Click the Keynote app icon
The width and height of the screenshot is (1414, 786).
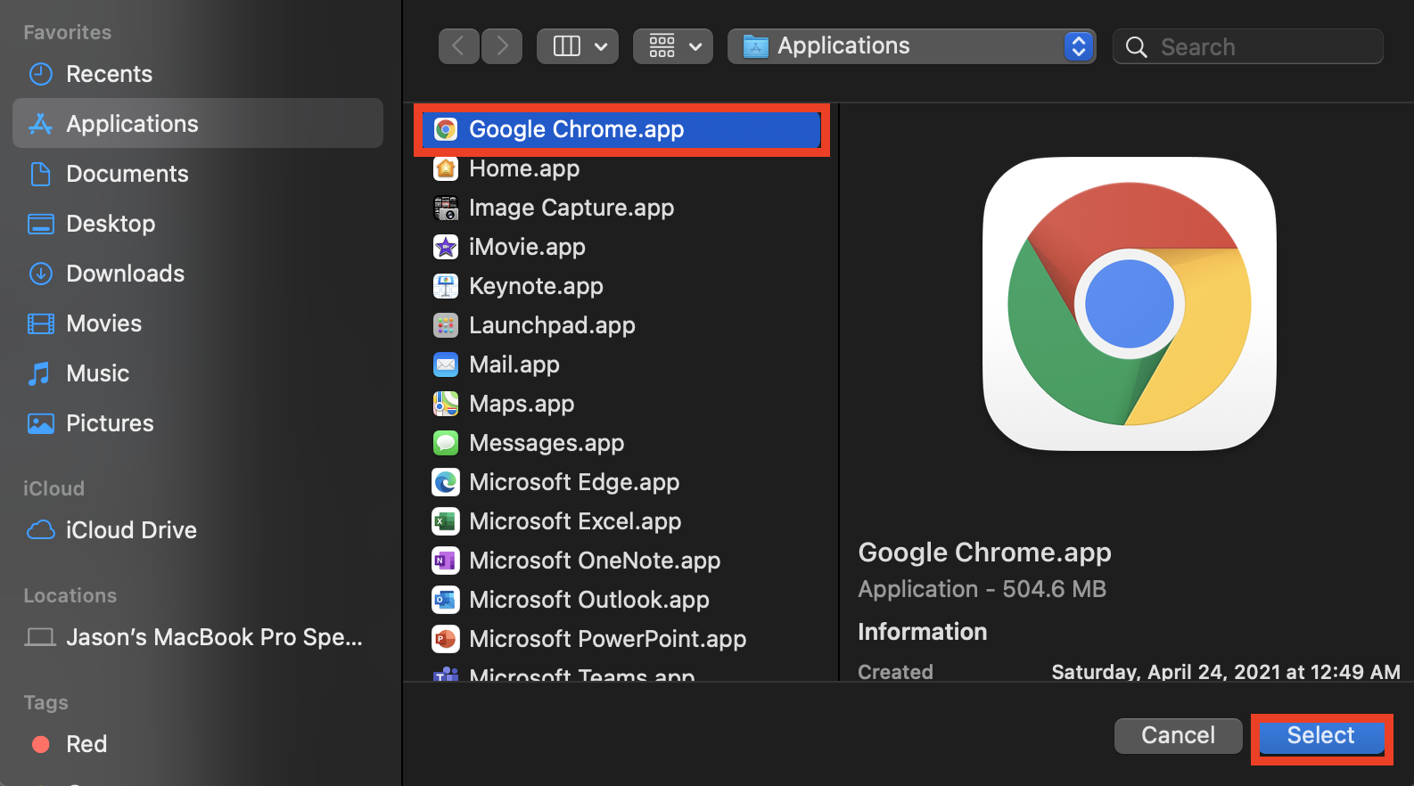point(446,286)
